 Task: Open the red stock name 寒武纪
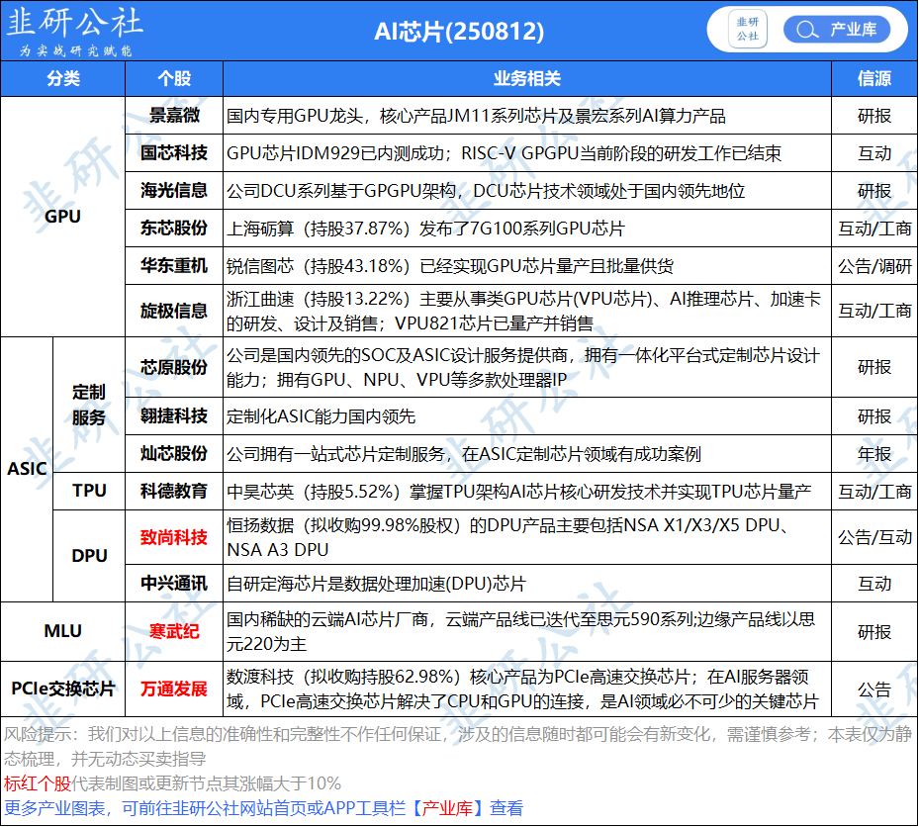[174, 631]
